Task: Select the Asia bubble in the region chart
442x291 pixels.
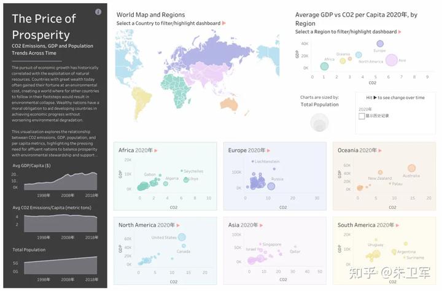Action: [x=391, y=60]
